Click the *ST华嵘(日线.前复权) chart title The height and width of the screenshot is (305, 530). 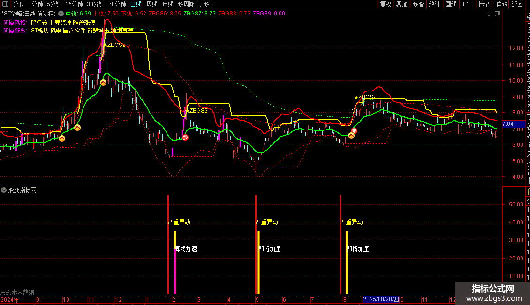[29, 14]
